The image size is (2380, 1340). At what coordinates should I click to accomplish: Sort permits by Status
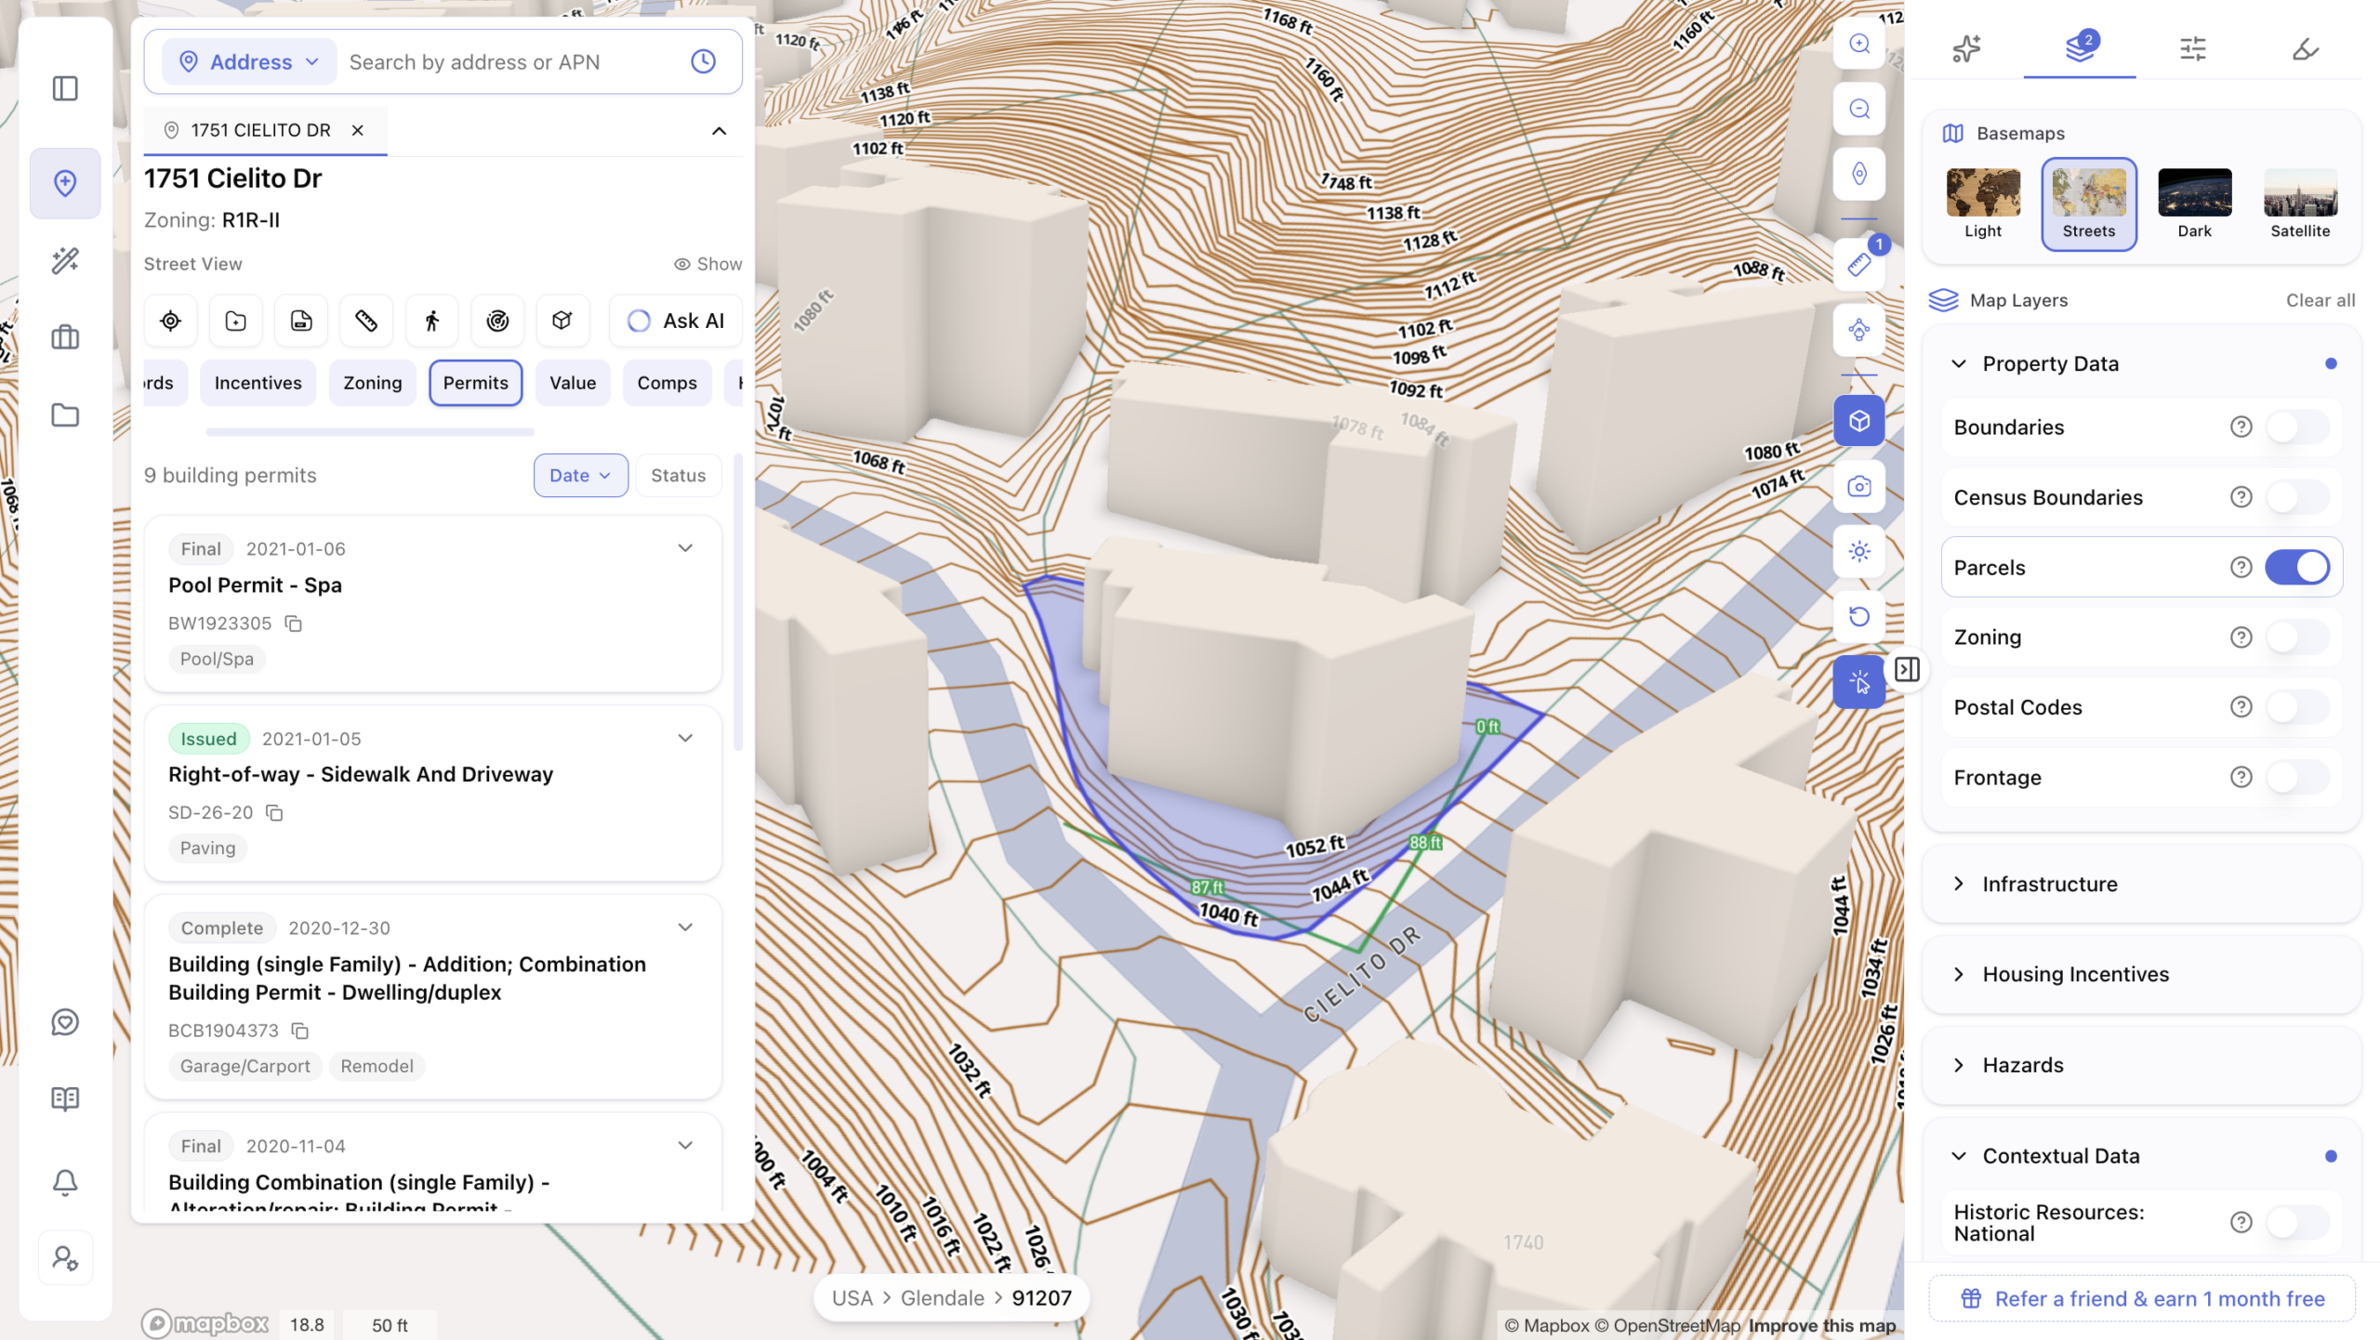click(678, 475)
